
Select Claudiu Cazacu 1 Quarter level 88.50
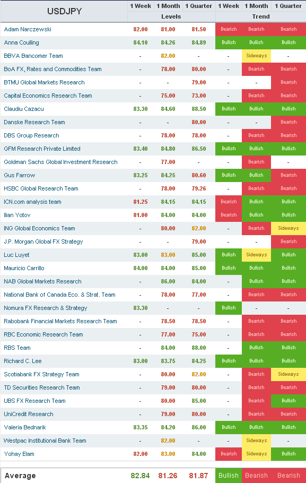198,109
